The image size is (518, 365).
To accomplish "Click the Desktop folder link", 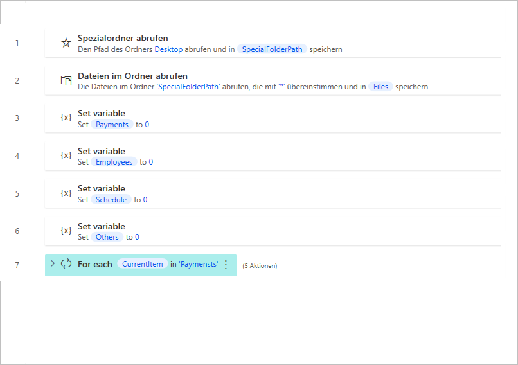I will point(168,49).
